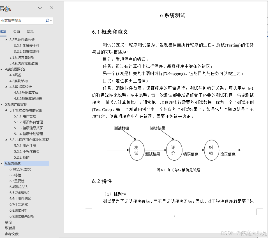
Task: Select the 测试 circle in the diagram
Action: 137,150
